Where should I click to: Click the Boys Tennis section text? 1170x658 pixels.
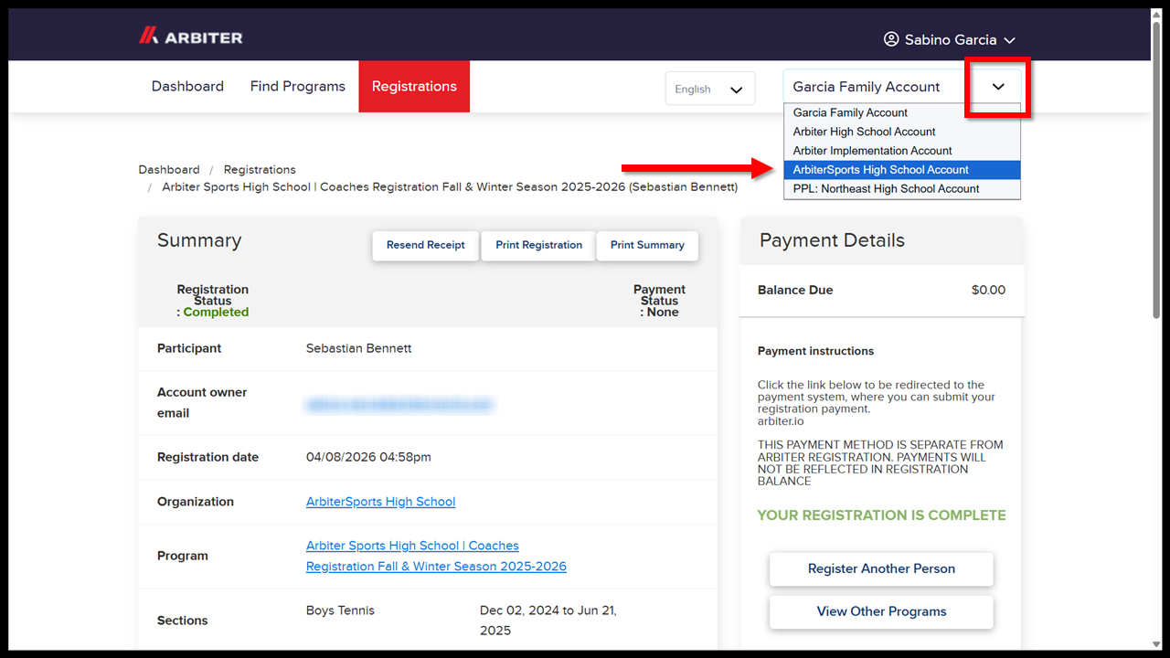coord(340,610)
